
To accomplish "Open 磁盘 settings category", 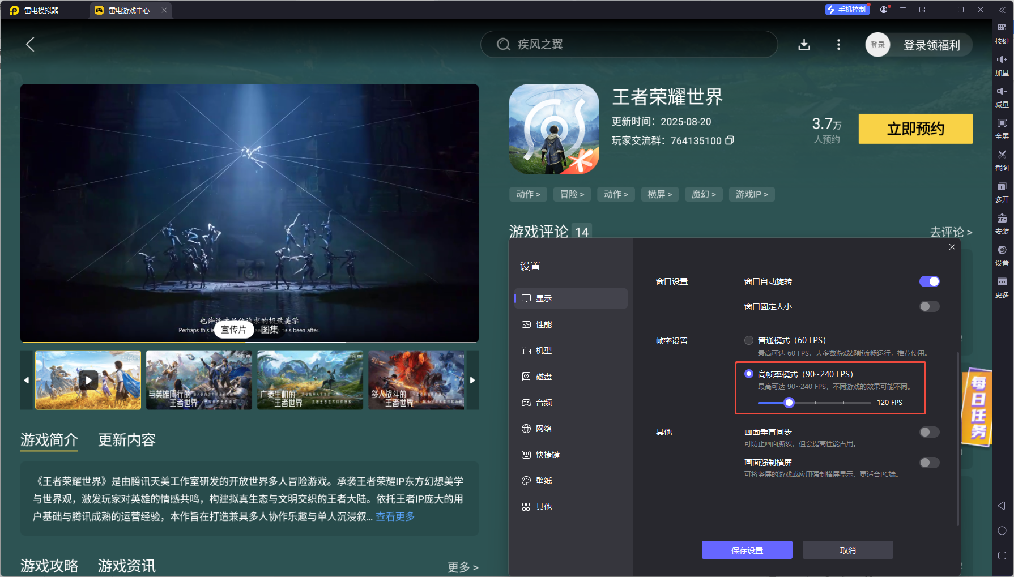I will [571, 377].
